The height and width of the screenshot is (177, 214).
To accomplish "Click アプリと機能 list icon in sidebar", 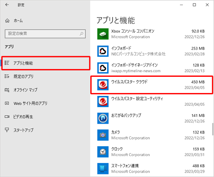I will (x=7, y=63).
